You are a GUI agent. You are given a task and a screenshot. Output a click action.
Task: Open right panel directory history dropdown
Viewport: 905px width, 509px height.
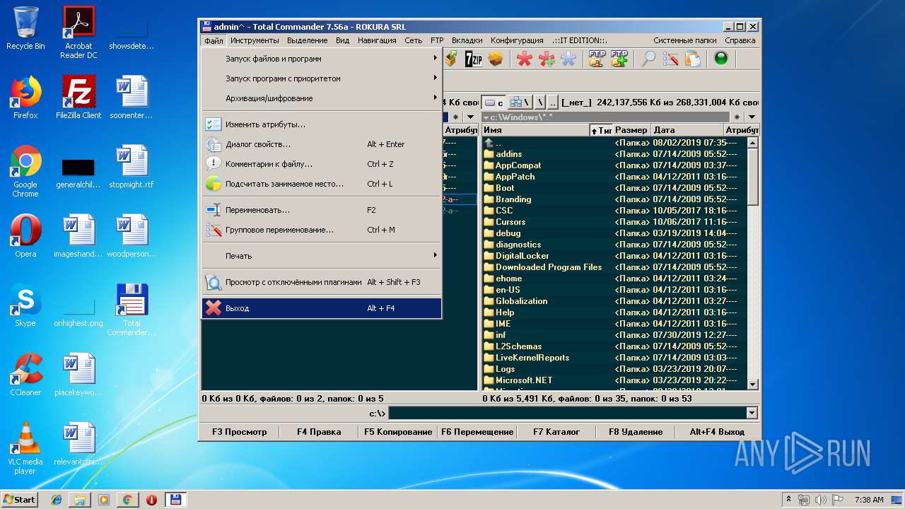click(x=752, y=117)
